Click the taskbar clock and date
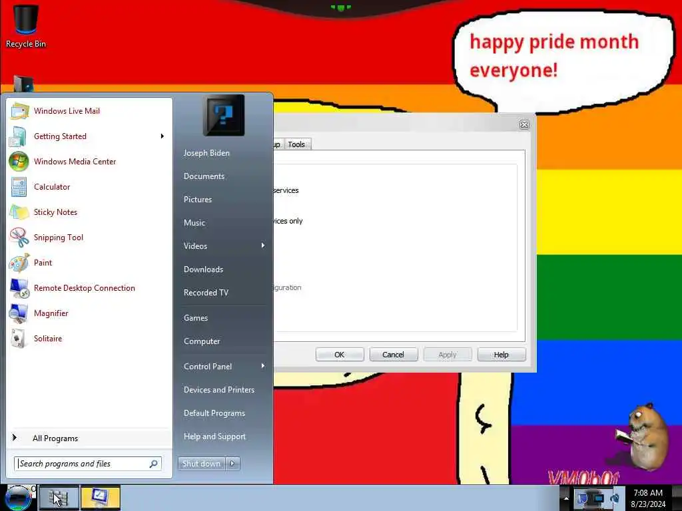This screenshot has height=511, width=682. point(648,498)
